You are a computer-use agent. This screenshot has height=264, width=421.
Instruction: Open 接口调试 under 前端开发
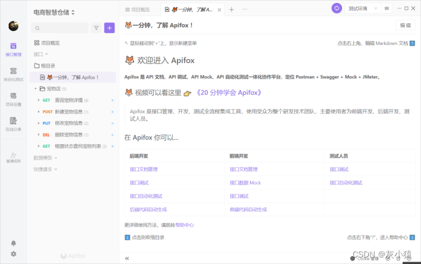click(x=239, y=196)
